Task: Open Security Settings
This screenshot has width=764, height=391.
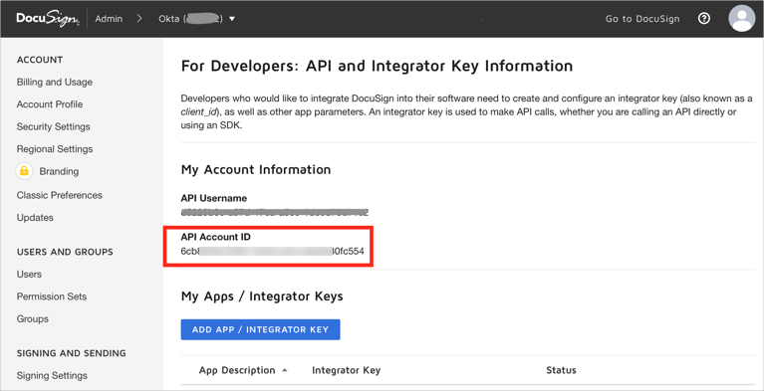Action: (53, 126)
